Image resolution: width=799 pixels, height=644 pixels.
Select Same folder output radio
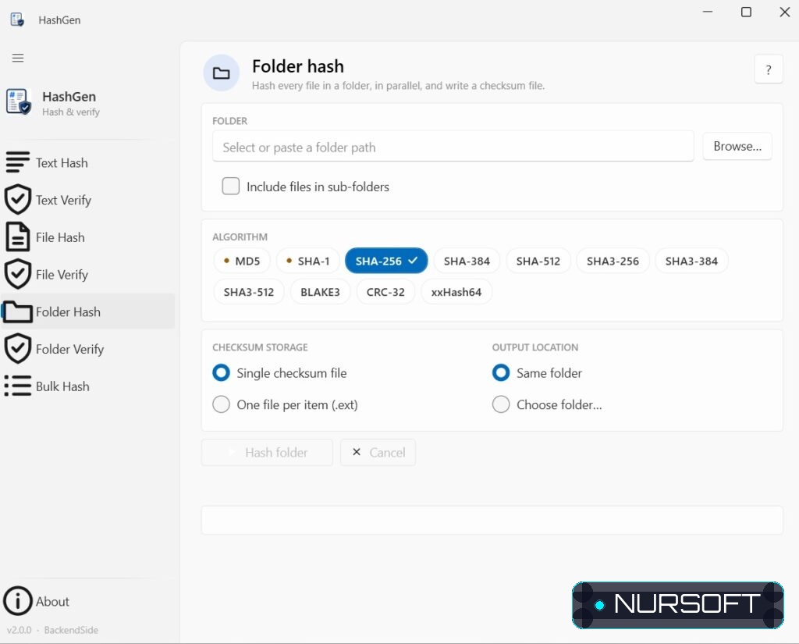point(501,372)
